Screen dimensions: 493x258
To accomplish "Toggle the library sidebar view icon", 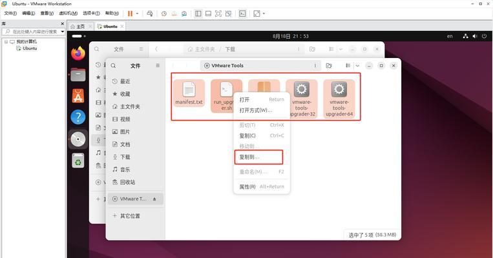I will coord(198,14).
